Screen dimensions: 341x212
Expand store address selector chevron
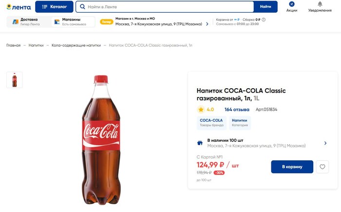(207, 23)
